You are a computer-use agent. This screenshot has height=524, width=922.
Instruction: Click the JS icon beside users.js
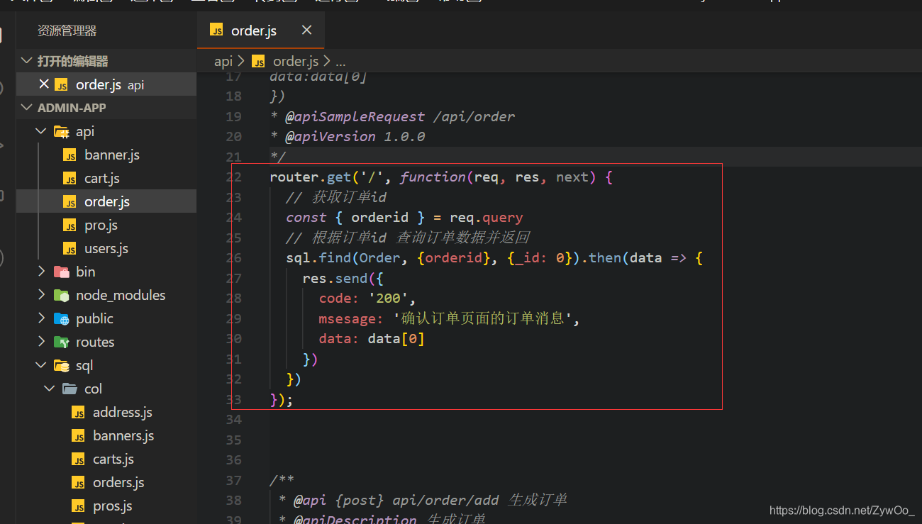click(70, 249)
